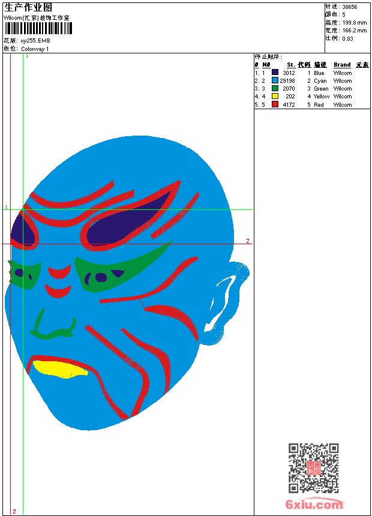
Task: Click Wilcom brand in the Red row
Action: (x=343, y=104)
